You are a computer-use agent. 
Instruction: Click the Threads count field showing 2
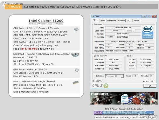coord(151,76)
